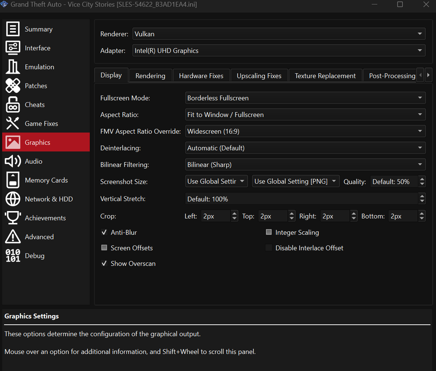Screen dimensions: 436x371
Task: Switch to the Rendering tab
Action: click(150, 76)
